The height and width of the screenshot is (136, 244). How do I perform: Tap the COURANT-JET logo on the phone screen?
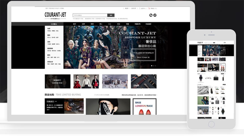[200, 43]
